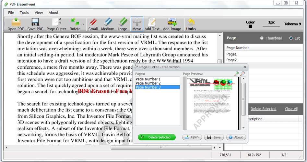Click the preview scrollbar down arrow

(243, 128)
